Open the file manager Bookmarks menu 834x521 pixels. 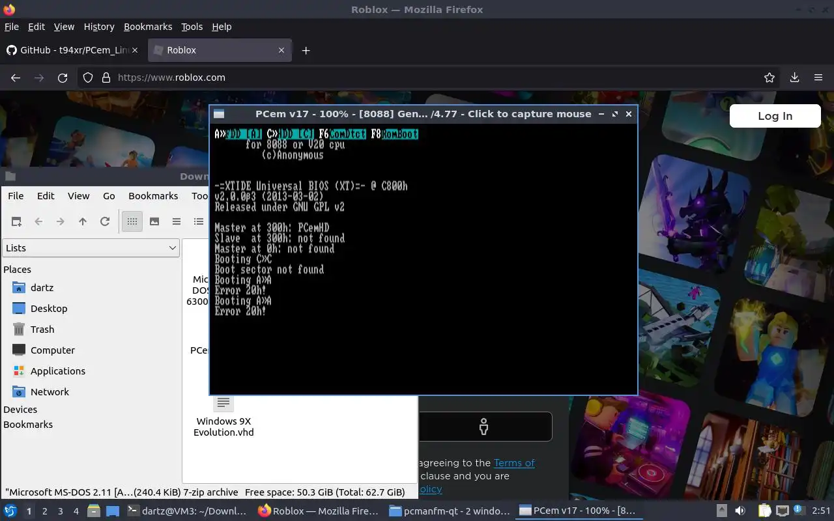[x=153, y=195]
